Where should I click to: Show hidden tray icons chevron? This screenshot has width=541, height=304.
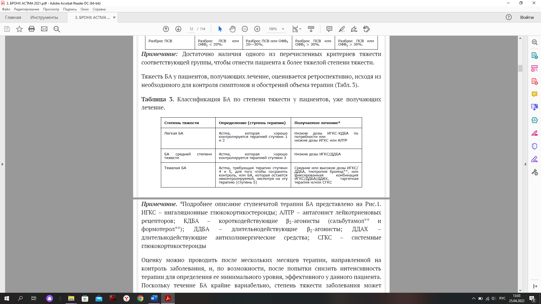click(474, 298)
